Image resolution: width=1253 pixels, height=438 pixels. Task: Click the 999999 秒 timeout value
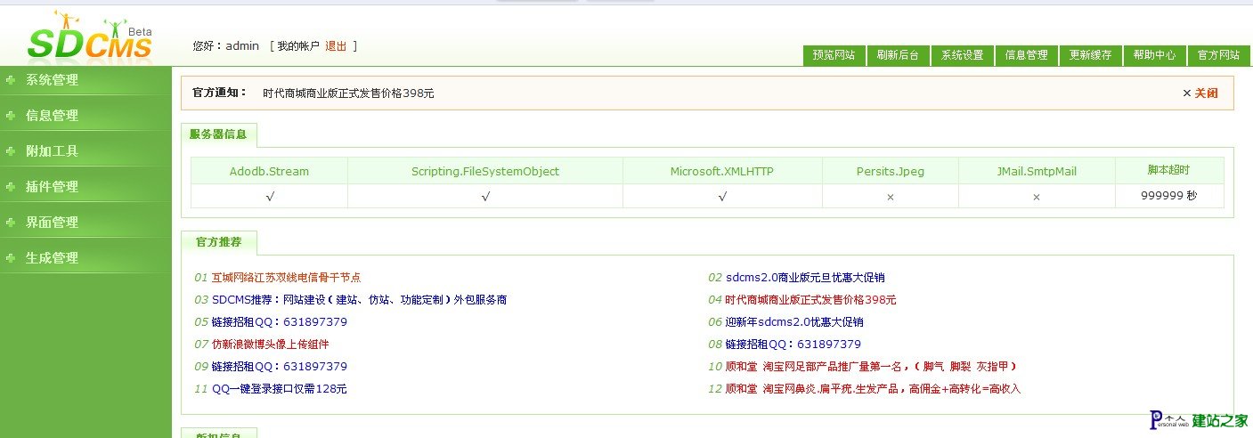point(1169,196)
